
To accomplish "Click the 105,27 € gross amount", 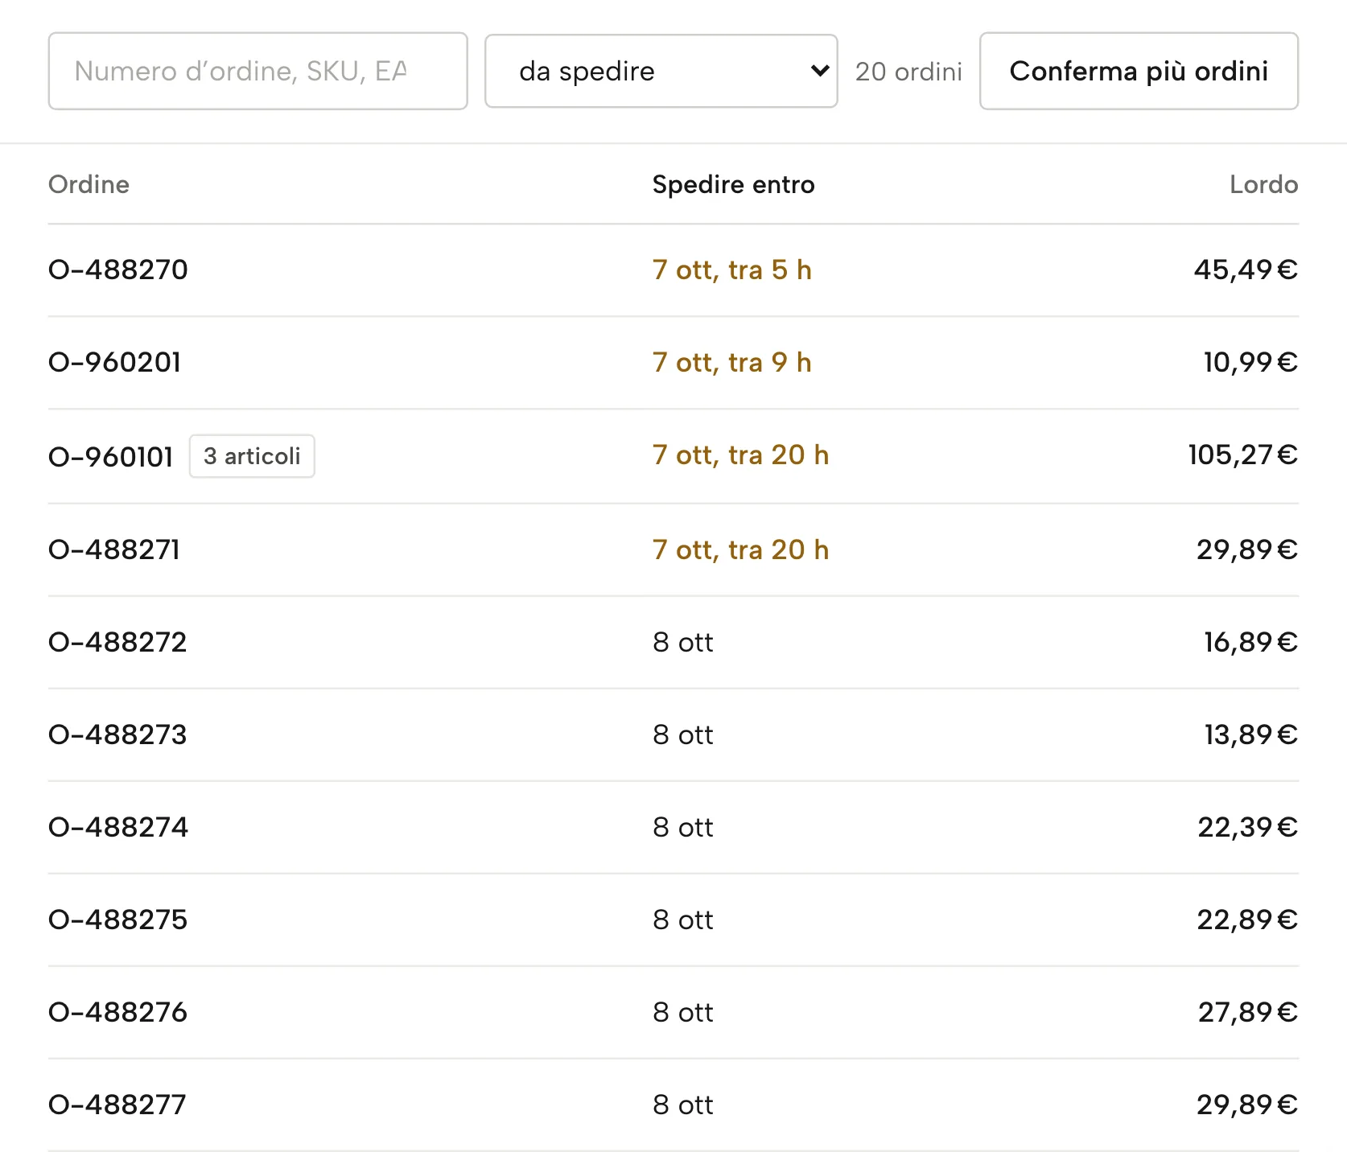I will [x=1243, y=455].
